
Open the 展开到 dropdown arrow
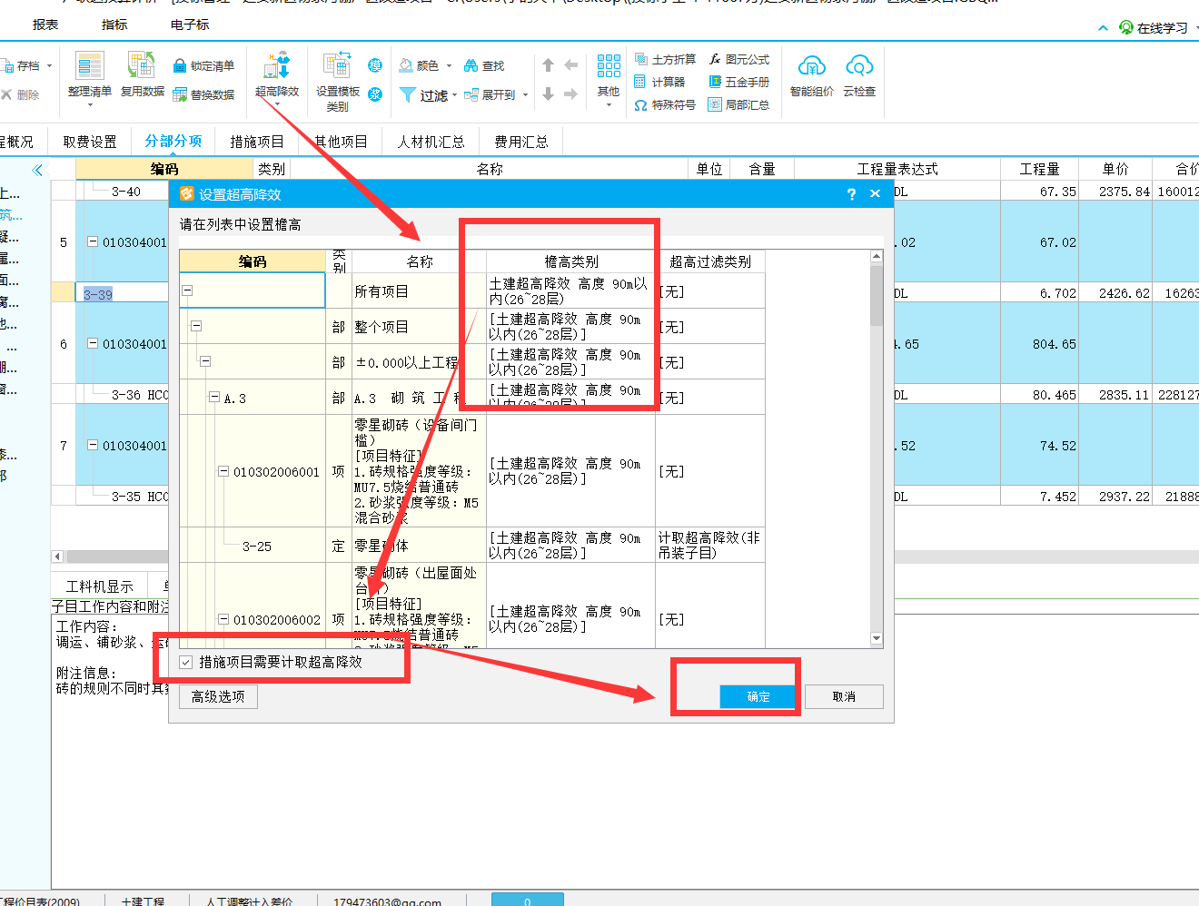pyautogui.click(x=525, y=95)
